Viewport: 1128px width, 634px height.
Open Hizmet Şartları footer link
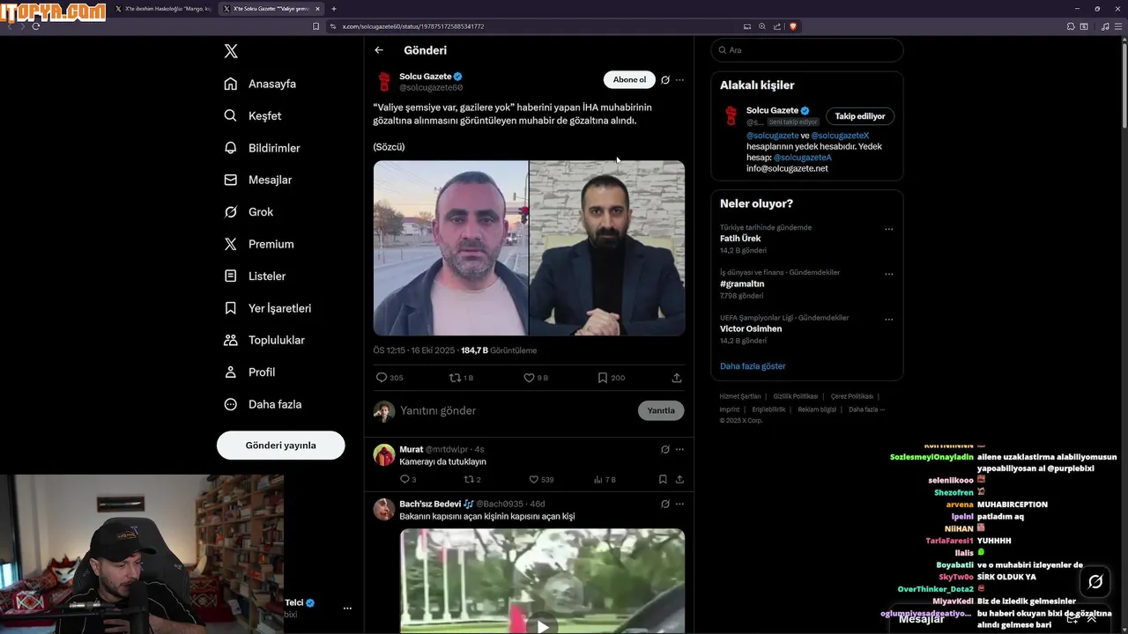[740, 396]
